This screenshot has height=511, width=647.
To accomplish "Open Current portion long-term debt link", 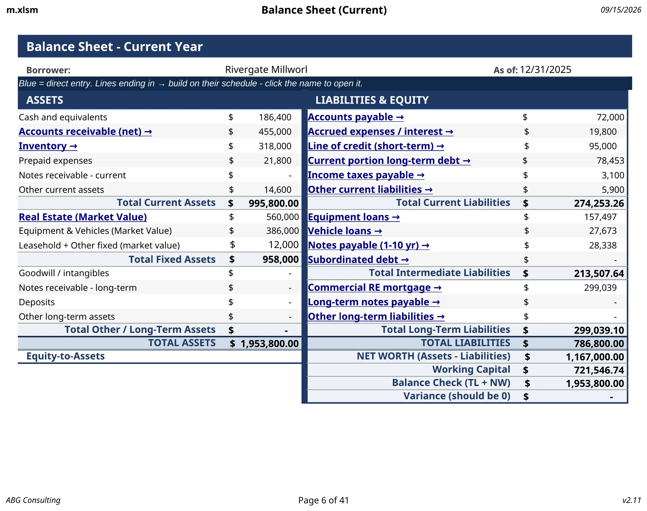I will [x=389, y=161].
